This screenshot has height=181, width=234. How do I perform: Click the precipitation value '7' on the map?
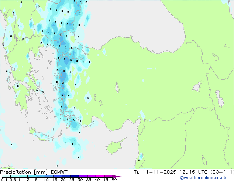click(x=65, y=59)
